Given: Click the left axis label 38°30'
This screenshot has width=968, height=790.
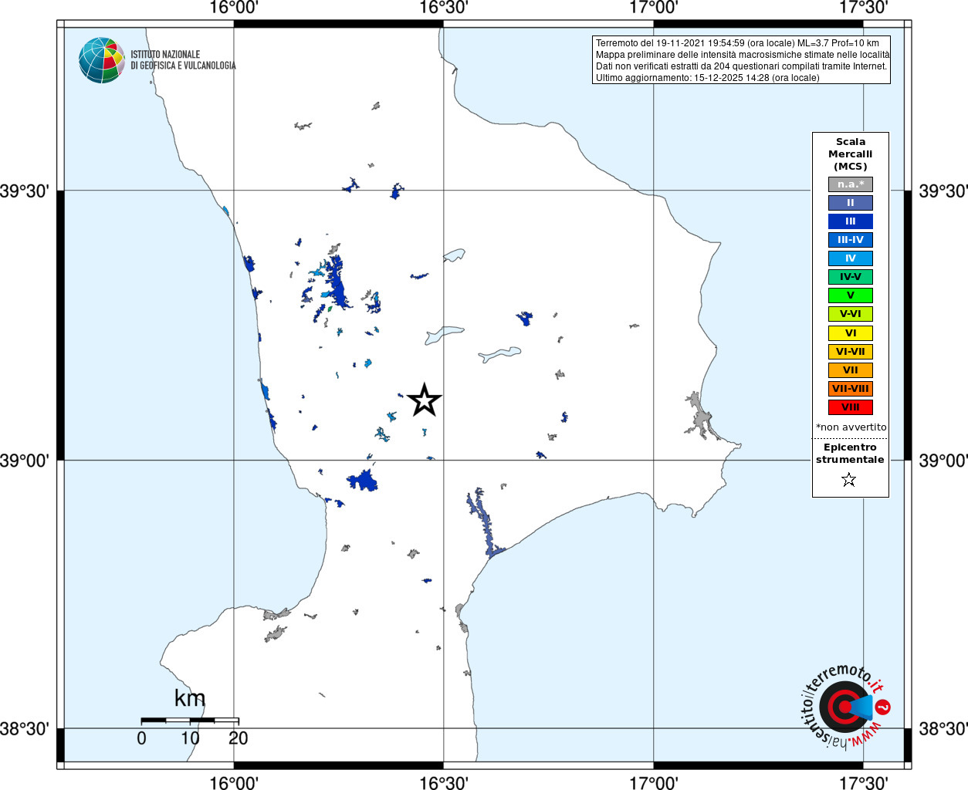Looking at the screenshot, I should pos(25,729).
